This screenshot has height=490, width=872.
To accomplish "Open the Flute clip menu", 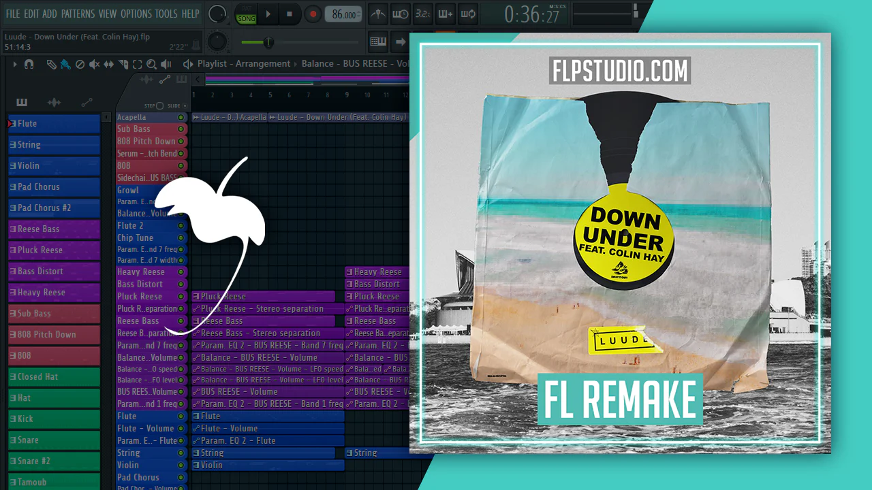I will coord(197,416).
